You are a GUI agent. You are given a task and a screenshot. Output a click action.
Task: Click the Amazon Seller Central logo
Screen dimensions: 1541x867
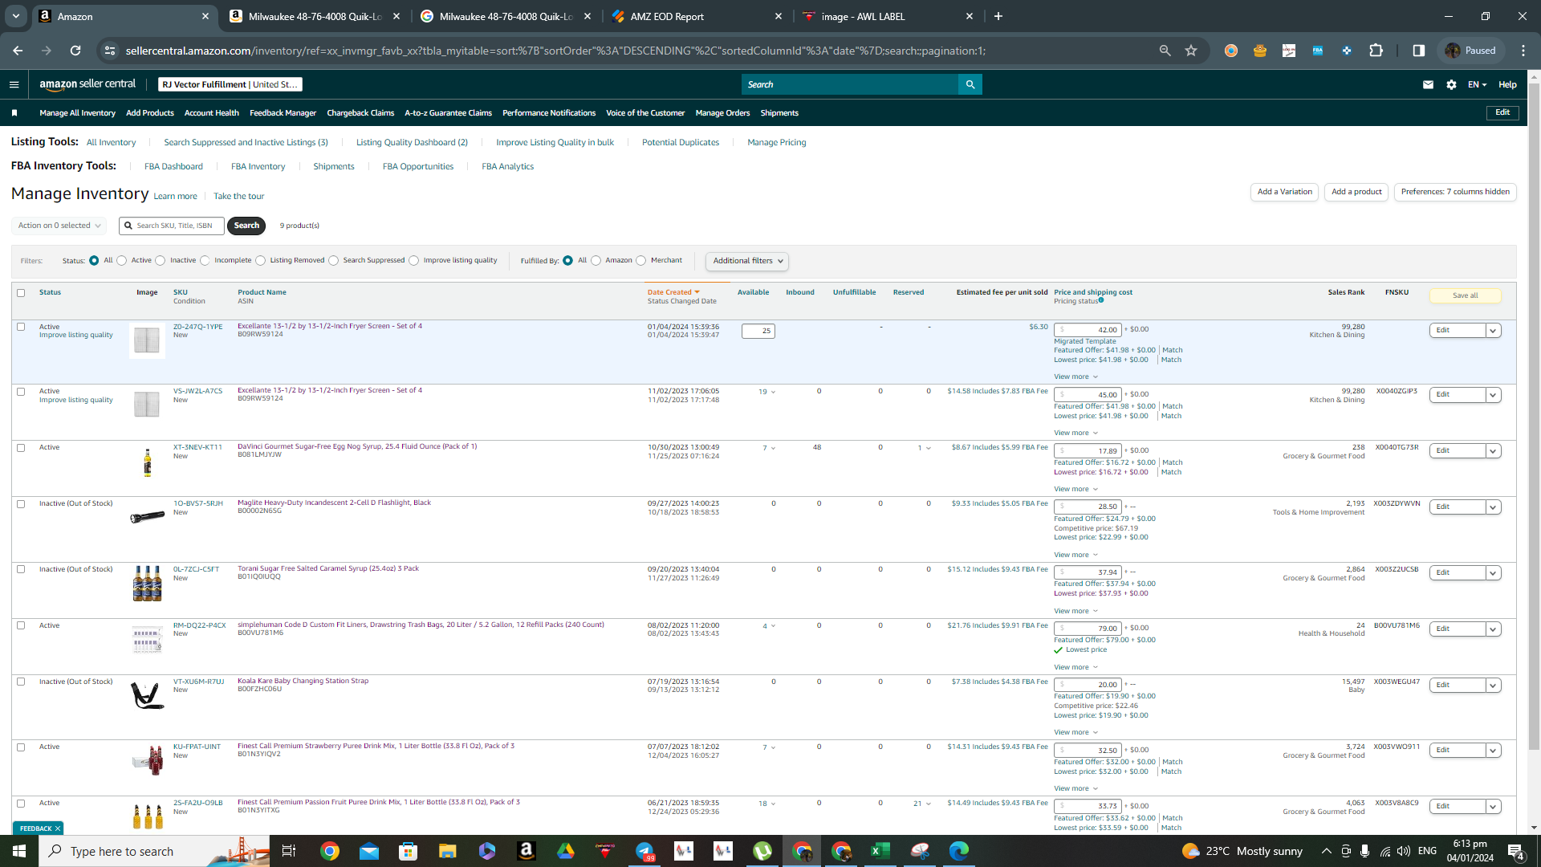click(x=87, y=84)
